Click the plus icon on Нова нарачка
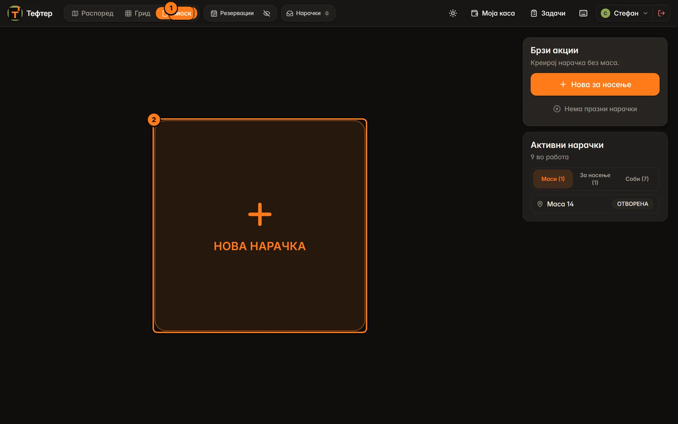The height and width of the screenshot is (424, 678). 260,214
